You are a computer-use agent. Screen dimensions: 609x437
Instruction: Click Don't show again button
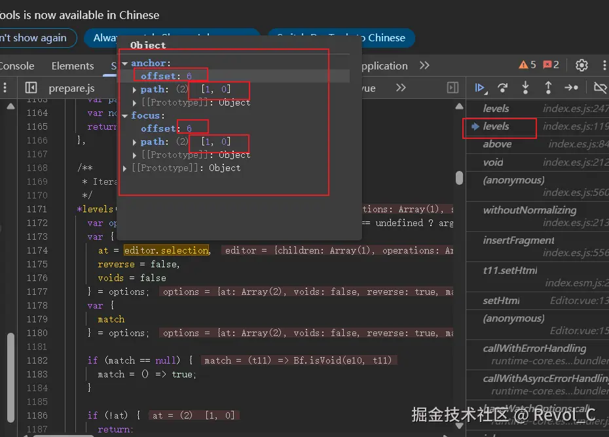37,38
